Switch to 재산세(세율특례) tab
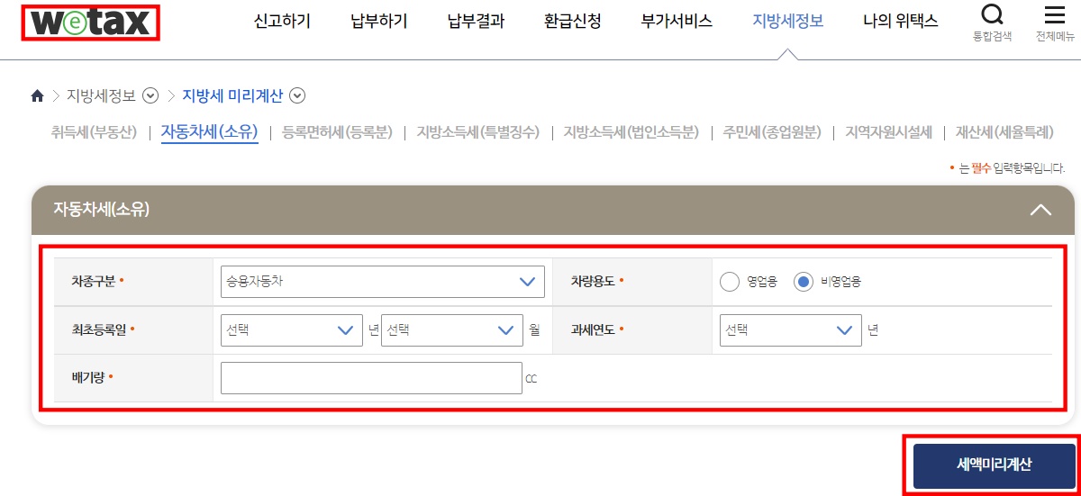The image size is (1081, 496). click(x=1004, y=132)
